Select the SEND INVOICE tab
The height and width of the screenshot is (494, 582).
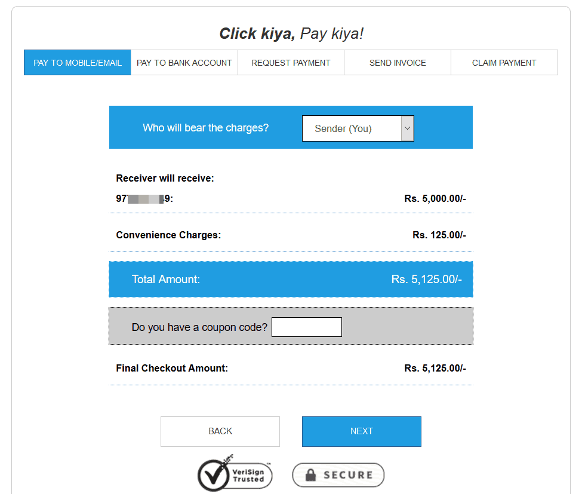pos(397,62)
